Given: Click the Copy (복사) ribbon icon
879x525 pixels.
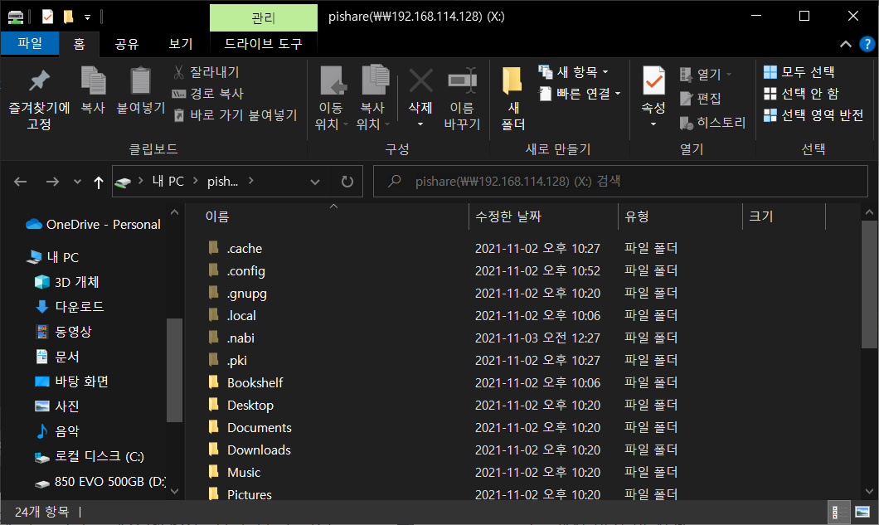Looking at the screenshot, I should click(x=92, y=91).
